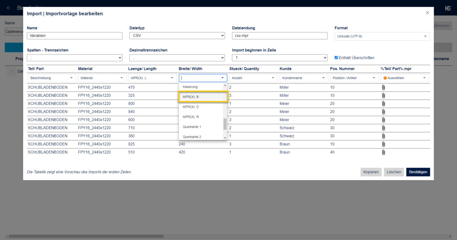Open the Dateityp CSV dropdown
Image resolution: width=457 pixels, height=240 pixels.
click(x=177, y=36)
